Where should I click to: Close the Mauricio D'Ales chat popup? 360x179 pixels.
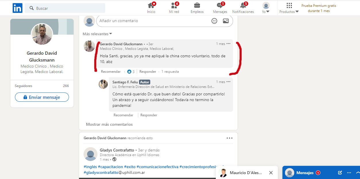coord(271,173)
